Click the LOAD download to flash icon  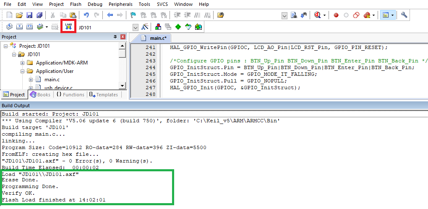(68, 27)
